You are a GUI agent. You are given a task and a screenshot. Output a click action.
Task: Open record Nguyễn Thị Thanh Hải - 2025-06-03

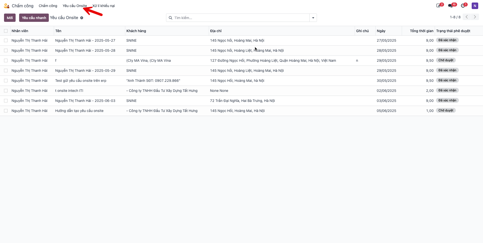click(x=85, y=101)
